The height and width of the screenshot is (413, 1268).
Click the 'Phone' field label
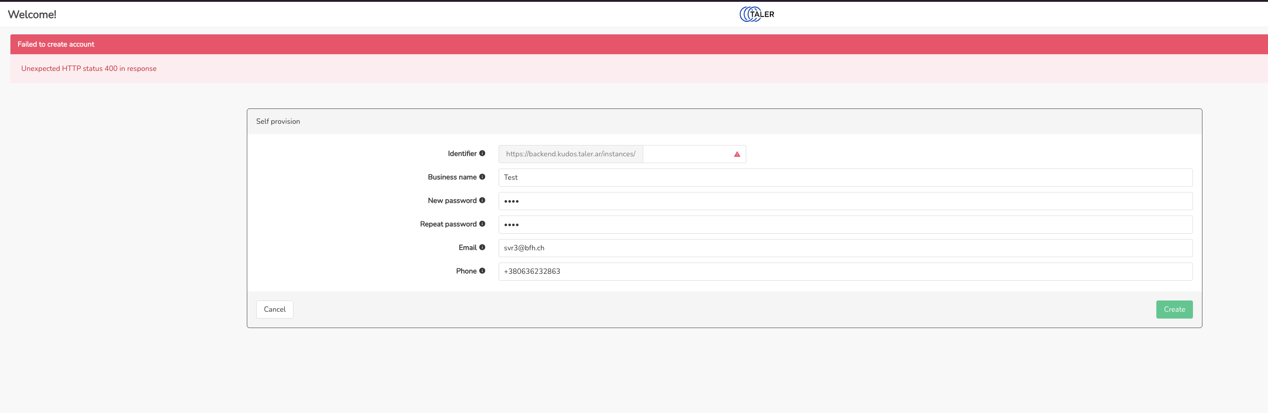[x=466, y=271]
